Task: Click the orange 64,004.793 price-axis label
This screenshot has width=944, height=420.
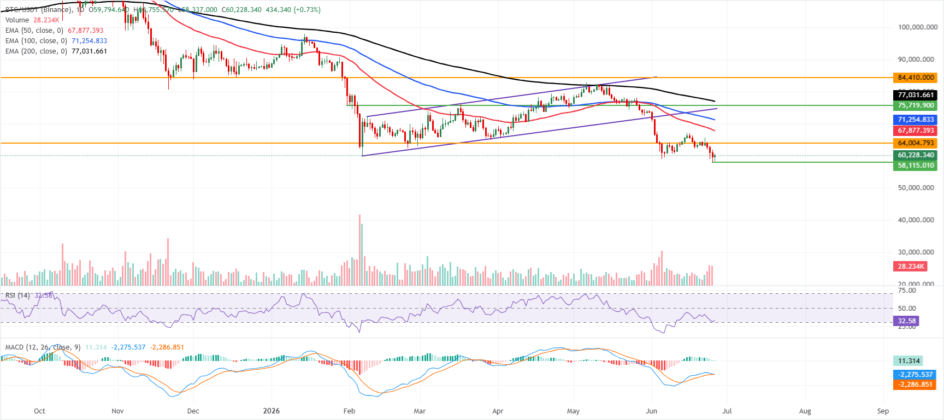Action: click(915, 143)
